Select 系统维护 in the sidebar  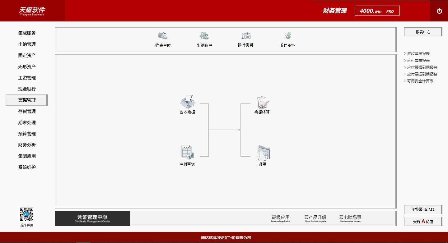tap(27, 167)
